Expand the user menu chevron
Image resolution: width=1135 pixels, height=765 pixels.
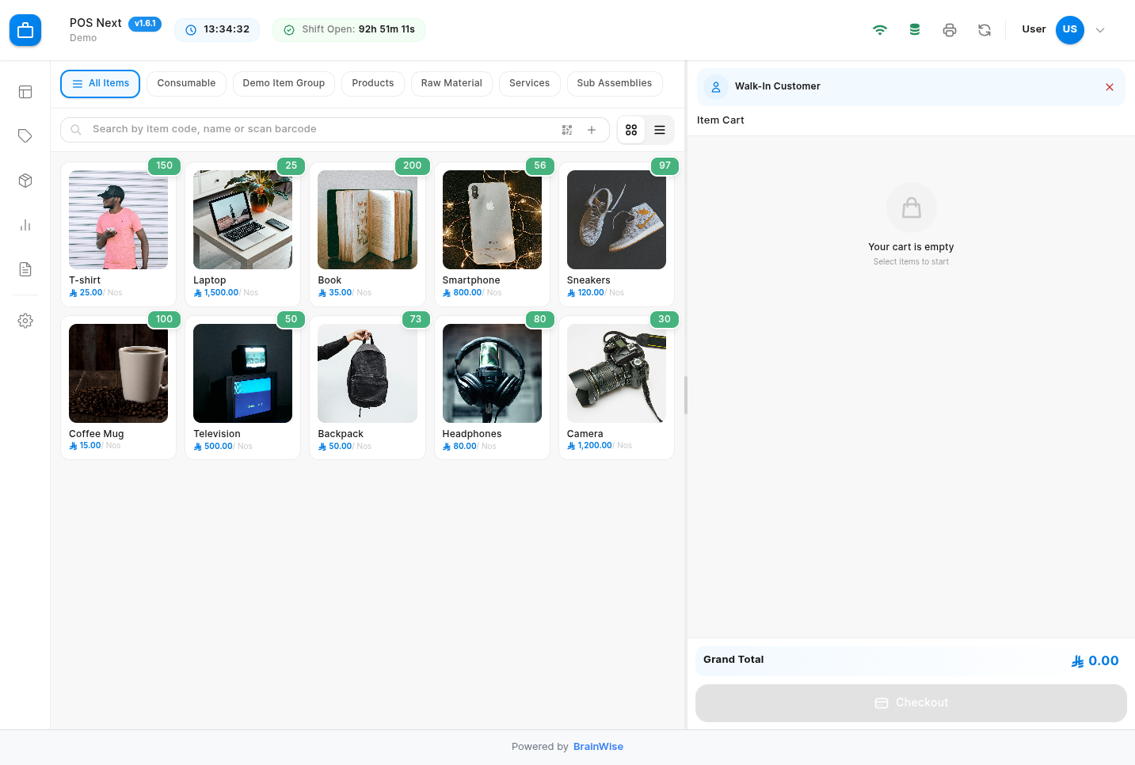pyautogui.click(x=1100, y=30)
